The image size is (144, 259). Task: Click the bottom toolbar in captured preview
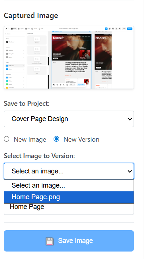click(x=69, y=85)
